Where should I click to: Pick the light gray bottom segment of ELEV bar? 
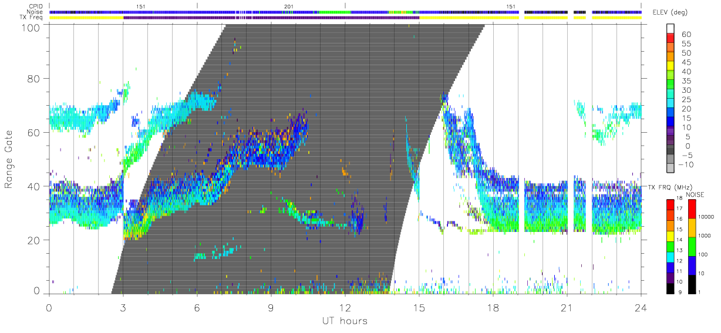click(x=671, y=169)
